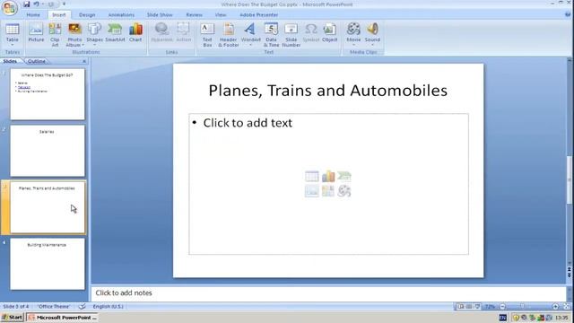Click the placeholder Insert Media Clip icon

click(344, 191)
